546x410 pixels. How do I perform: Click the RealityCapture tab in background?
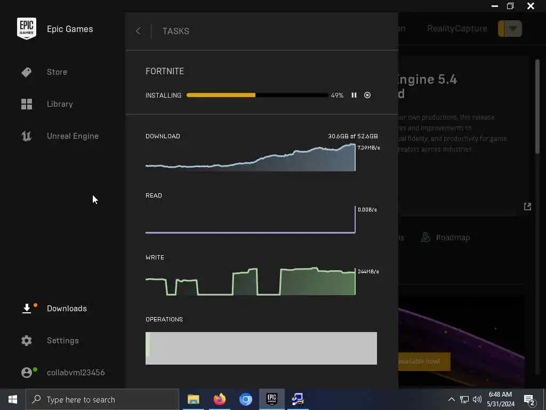[457, 29]
